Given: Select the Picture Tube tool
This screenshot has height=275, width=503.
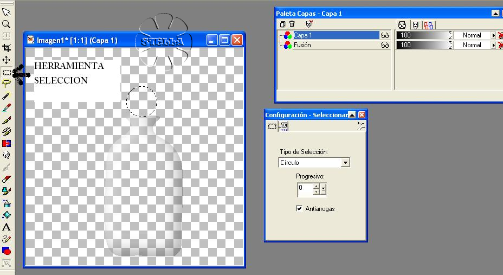Looking at the screenshot, I should pos(7,191).
